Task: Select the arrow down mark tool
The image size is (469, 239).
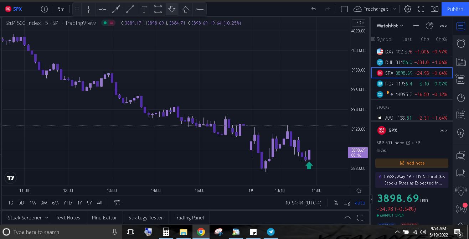Action: 172,9
